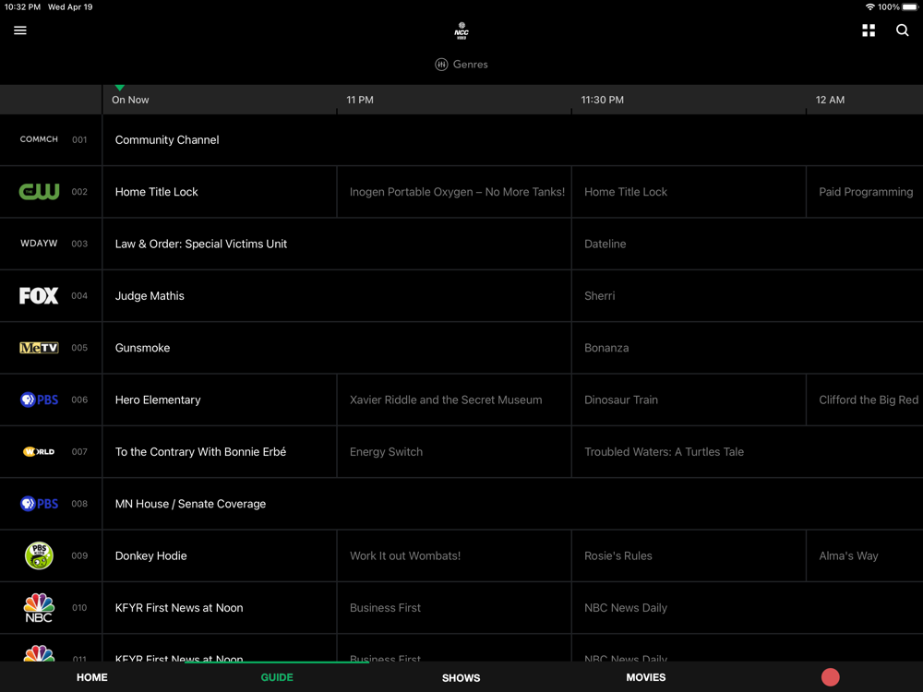Open the 11:30 PM Home Title Lock program
923x692 pixels.
(x=689, y=192)
